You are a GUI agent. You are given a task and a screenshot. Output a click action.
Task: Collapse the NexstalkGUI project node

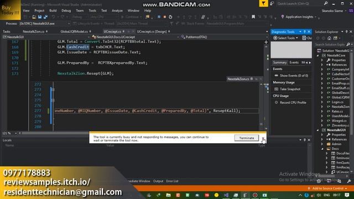tap(318, 130)
